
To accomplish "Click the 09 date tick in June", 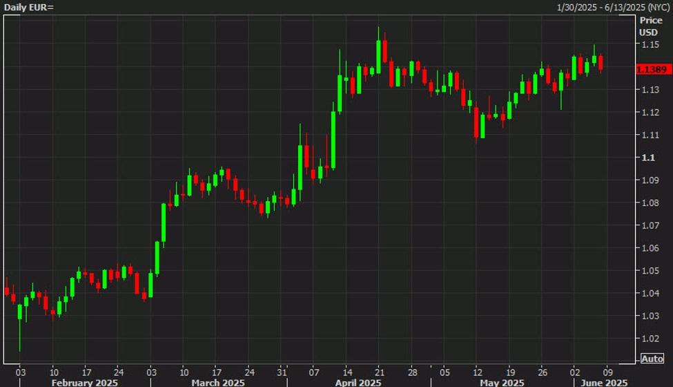I will (607, 370).
